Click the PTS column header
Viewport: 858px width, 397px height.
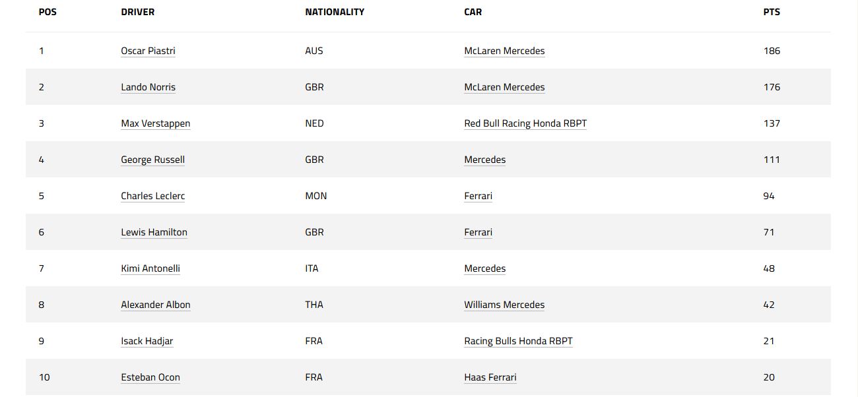coord(772,12)
